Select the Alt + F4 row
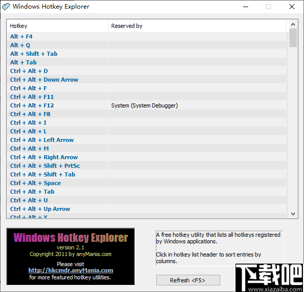This screenshot has width=304, height=292. point(148,36)
